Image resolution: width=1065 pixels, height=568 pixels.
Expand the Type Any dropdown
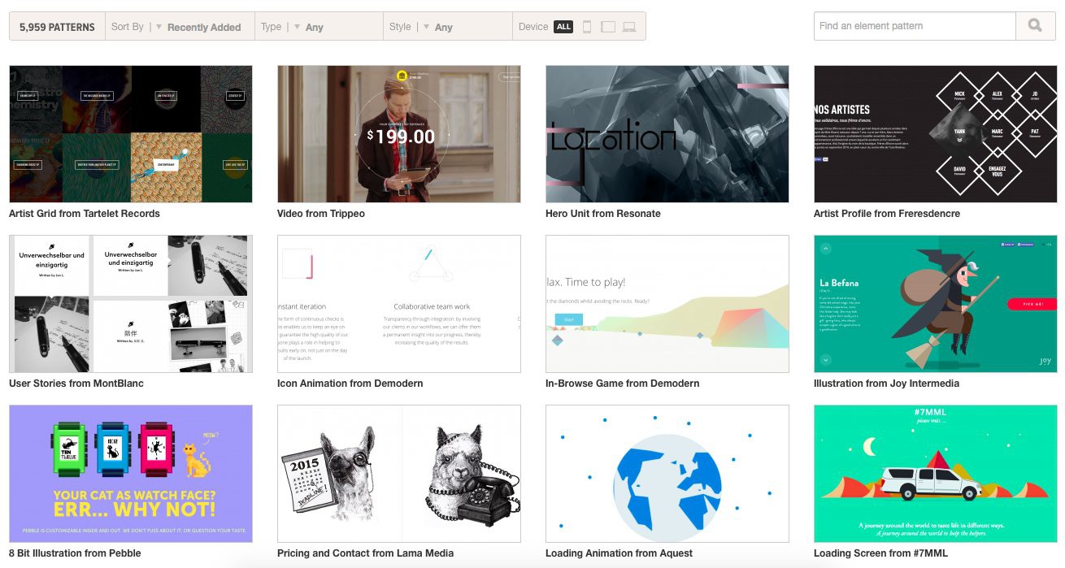[x=319, y=27]
